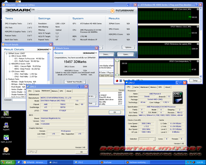Click the CPU-Z Mainboard window title icon

[28, 87]
